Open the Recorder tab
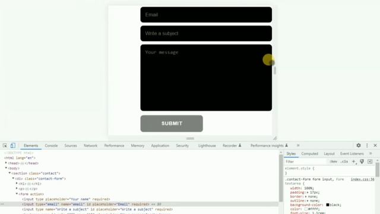 pyautogui.click(x=232, y=146)
